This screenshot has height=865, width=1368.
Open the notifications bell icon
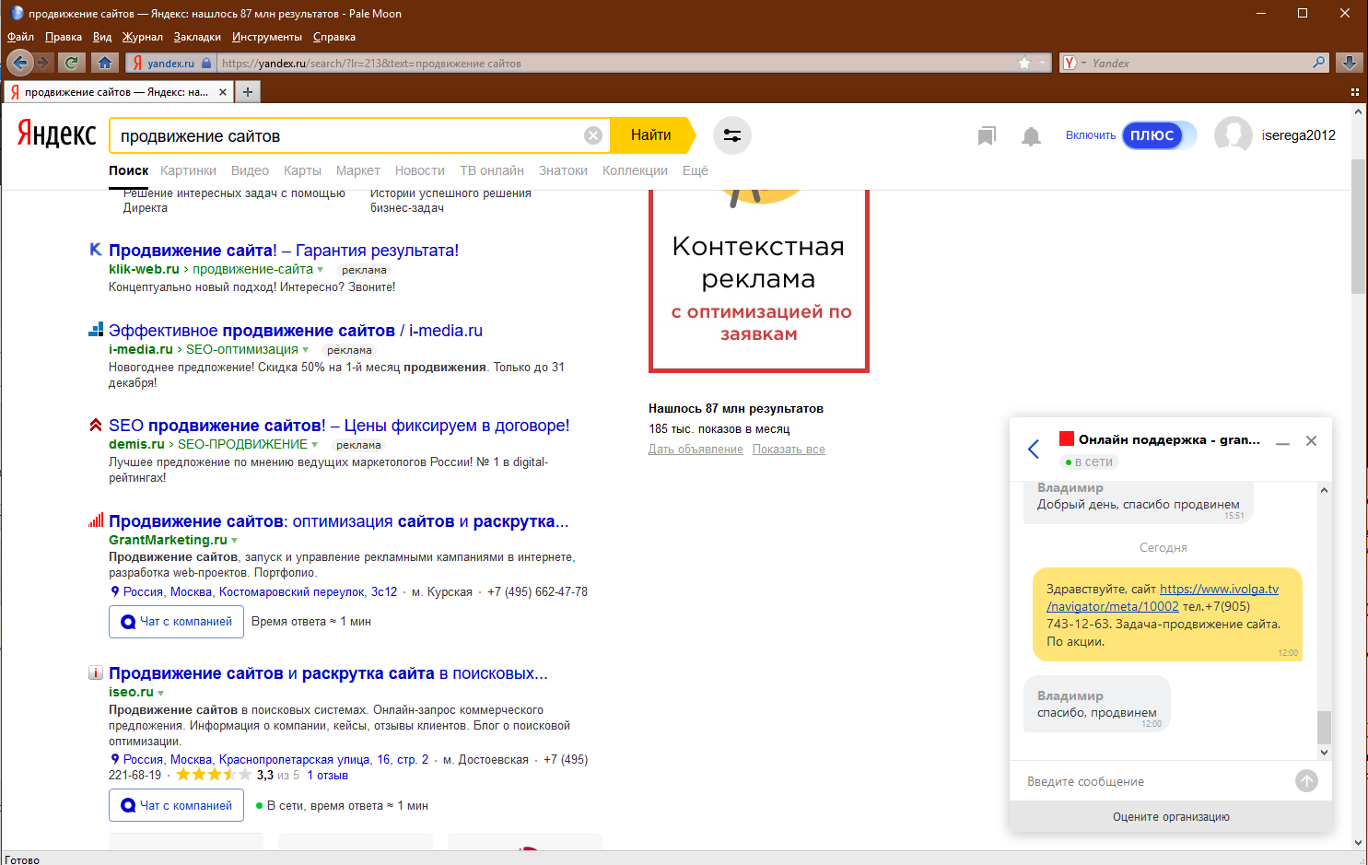coord(1031,136)
